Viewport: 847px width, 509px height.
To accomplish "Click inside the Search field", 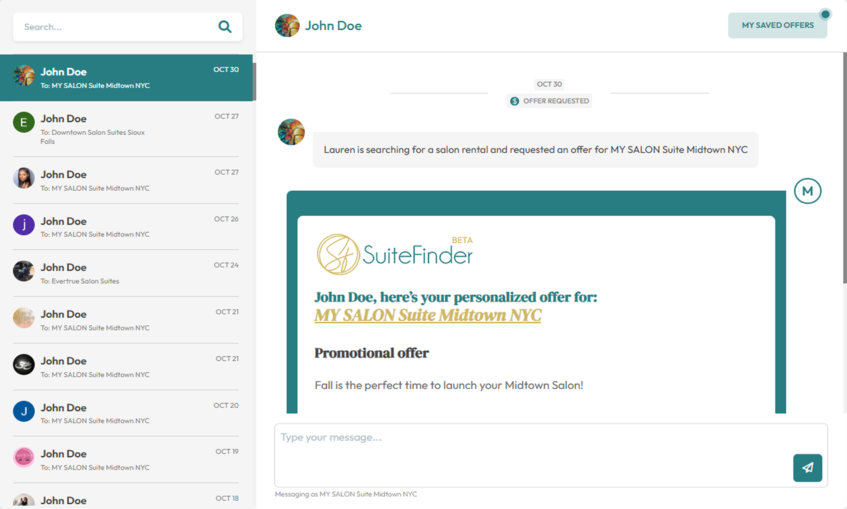I will click(x=115, y=27).
